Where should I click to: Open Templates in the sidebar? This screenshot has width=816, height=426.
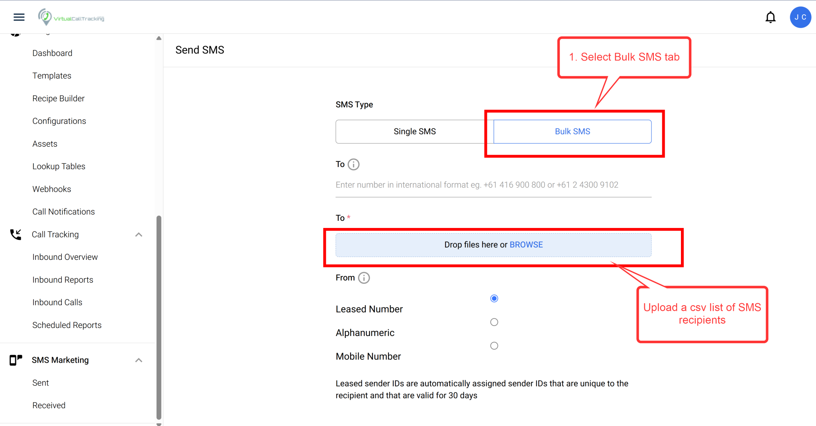(x=52, y=76)
